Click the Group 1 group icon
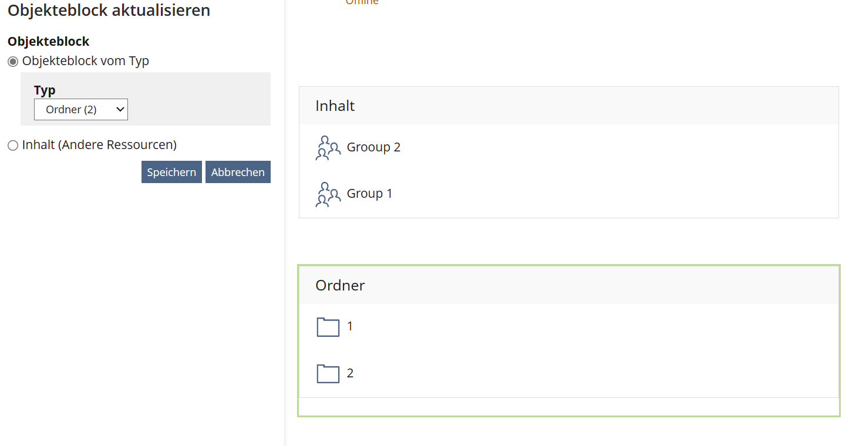849x446 pixels. tap(328, 194)
